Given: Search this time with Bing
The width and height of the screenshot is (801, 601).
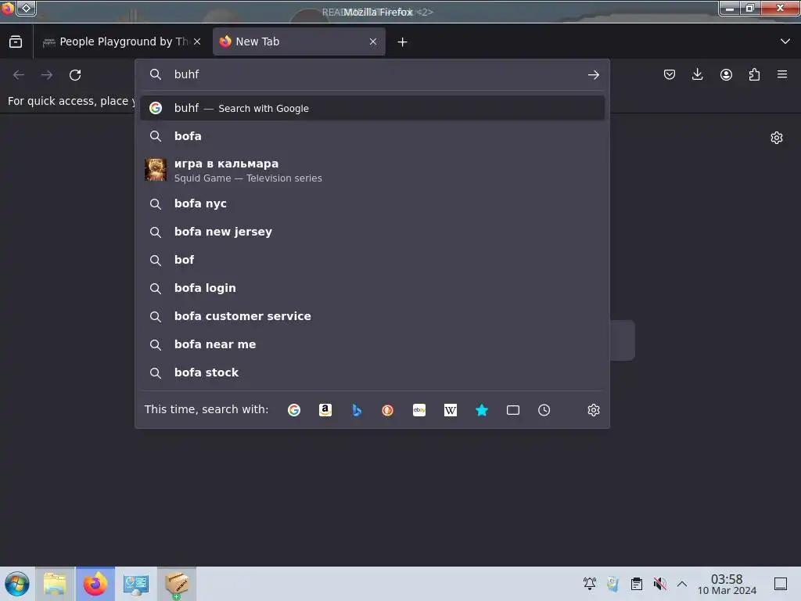Looking at the screenshot, I should (x=357, y=410).
